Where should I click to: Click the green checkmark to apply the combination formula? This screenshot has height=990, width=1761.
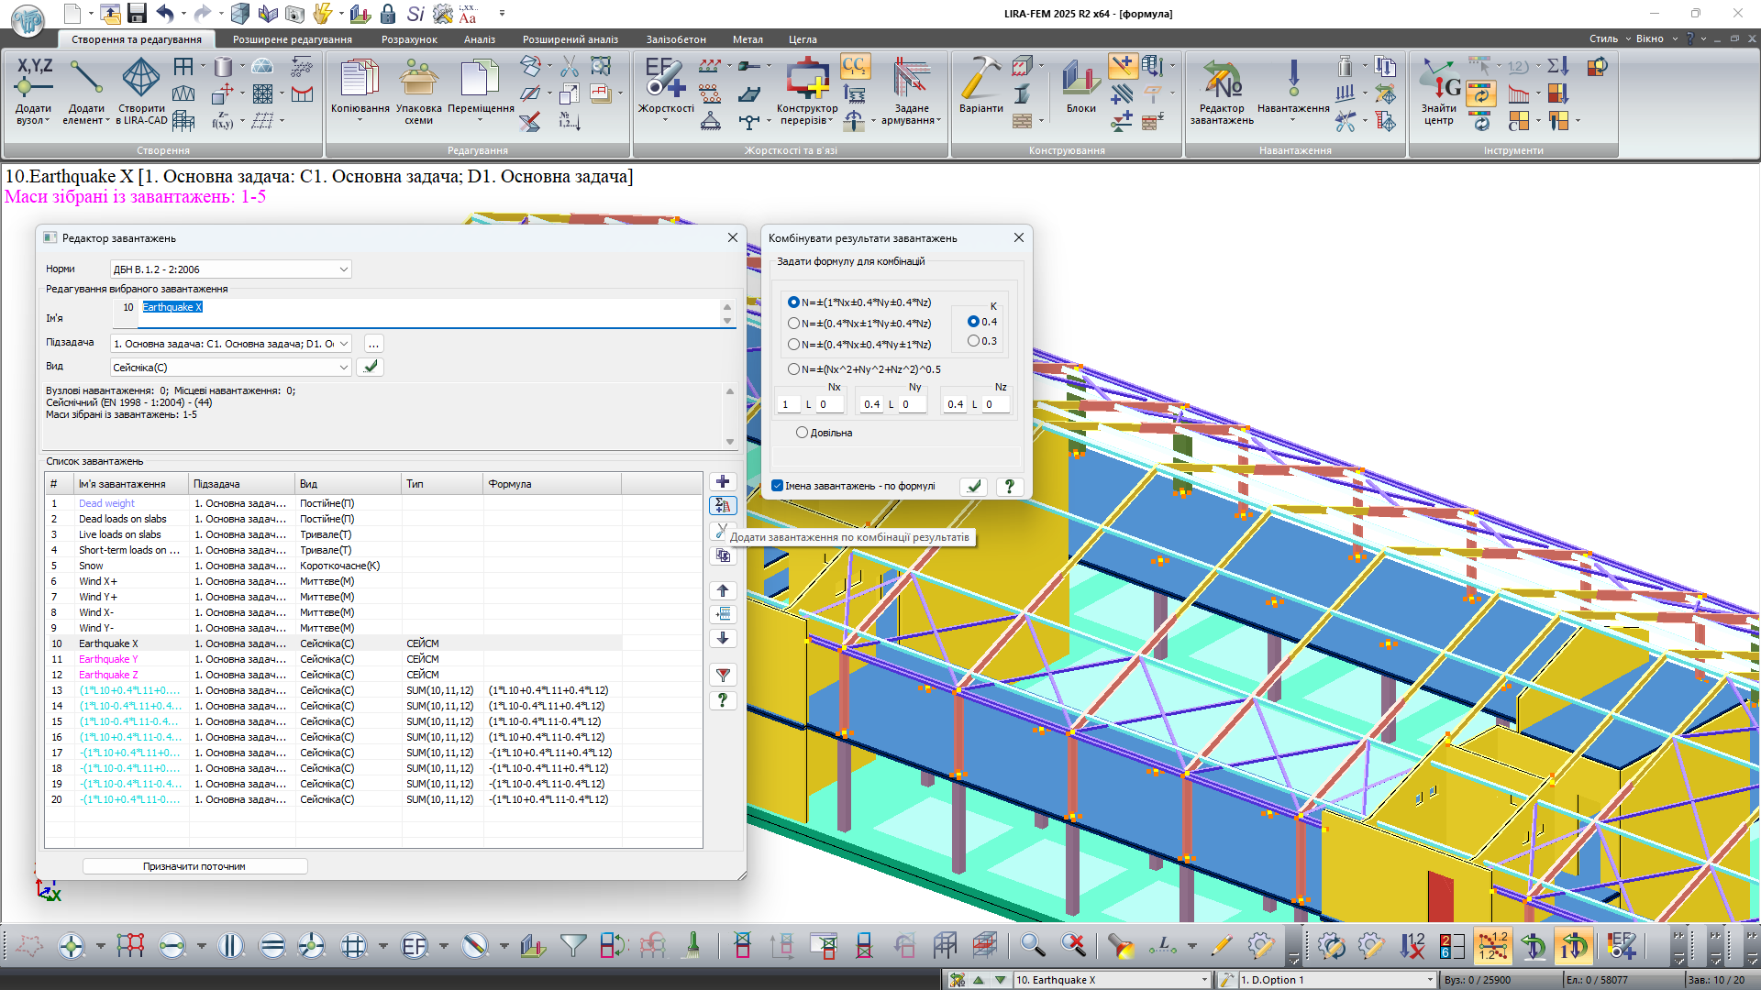(974, 487)
